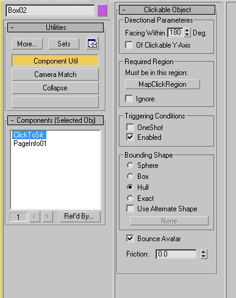Open the More... utilities button
The image size is (236, 298).
[x=27, y=44]
